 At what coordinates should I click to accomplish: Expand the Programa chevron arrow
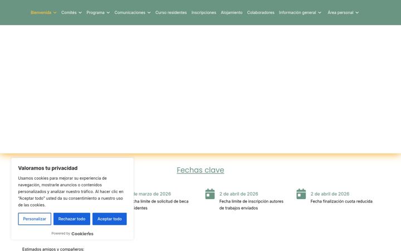pyautogui.click(x=108, y=12)
